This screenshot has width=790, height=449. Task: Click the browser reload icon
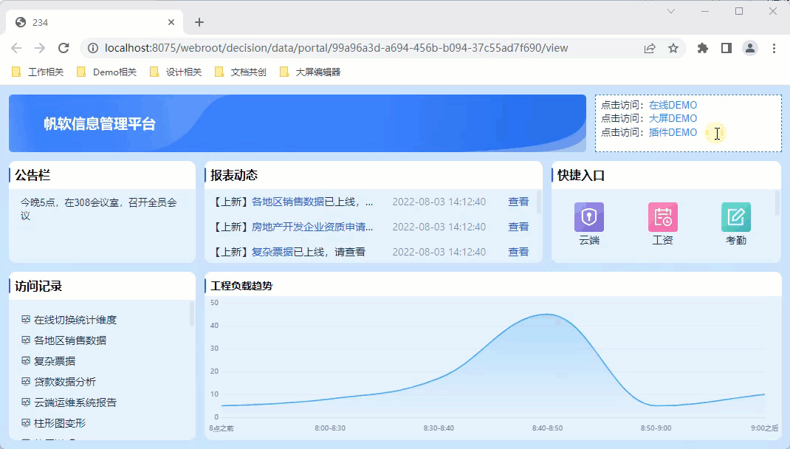click(x=63, y=48)
